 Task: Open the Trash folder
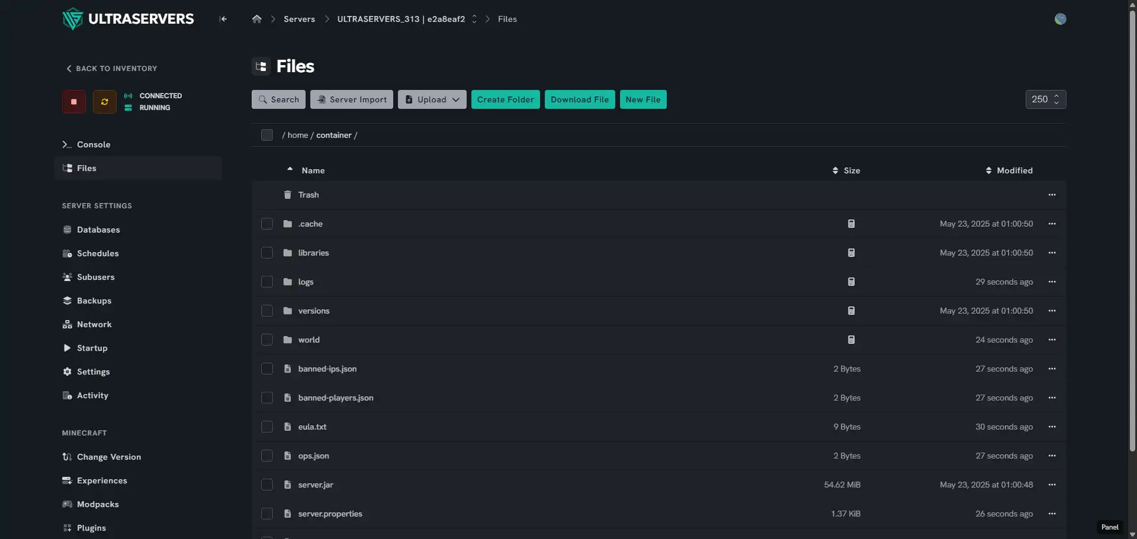click(x=309, y=195)
